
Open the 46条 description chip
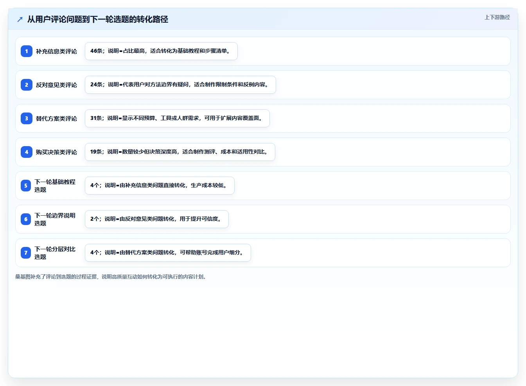coord(161,51)
